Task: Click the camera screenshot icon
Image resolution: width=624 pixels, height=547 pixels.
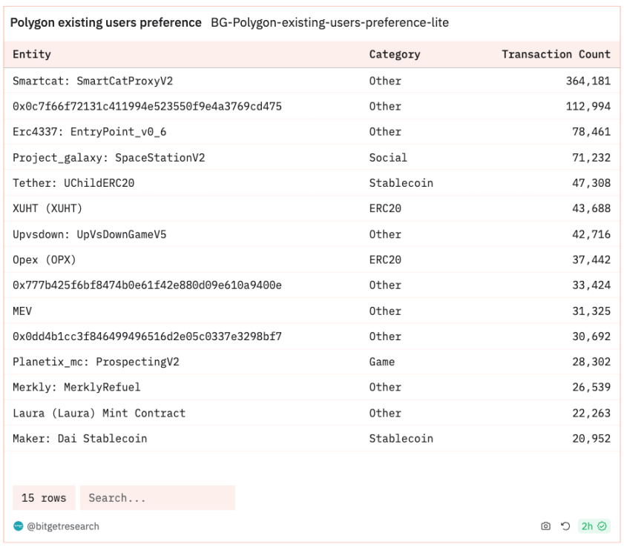Action: pos(545,526)
